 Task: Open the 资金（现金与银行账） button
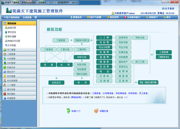148,82
